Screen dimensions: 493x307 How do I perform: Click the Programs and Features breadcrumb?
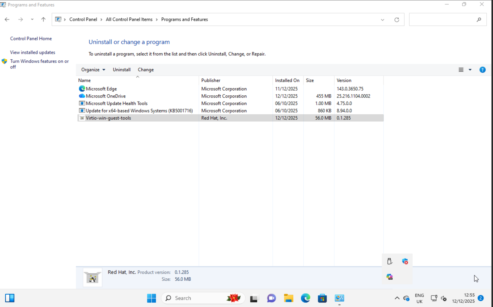tap(184, 19)
